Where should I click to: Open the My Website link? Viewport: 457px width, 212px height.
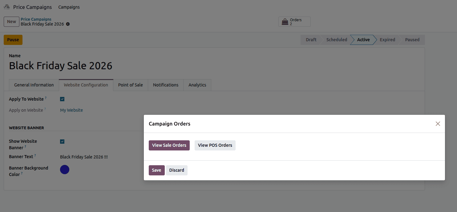[71, 110]
